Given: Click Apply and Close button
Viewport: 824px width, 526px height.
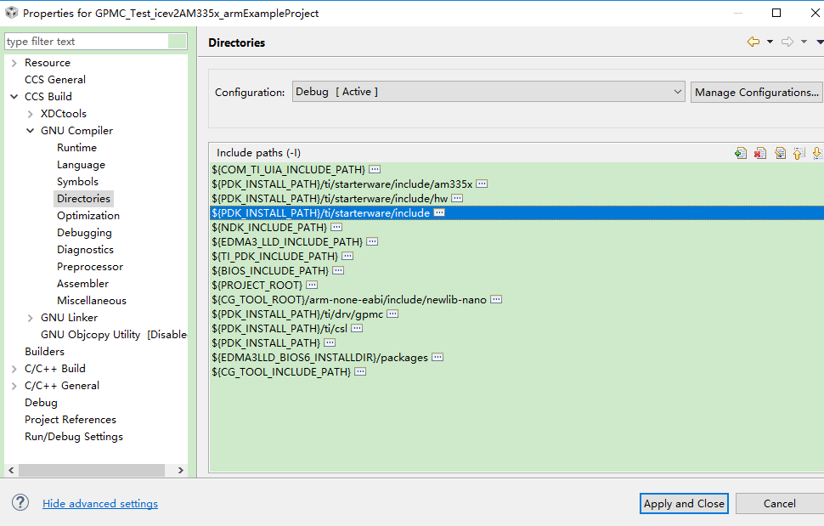Looking at the screenshot, I should tap(684, 503).
